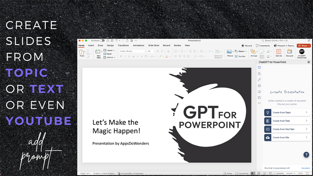Click the Add-ins ribbon icon
This screenshot has width=313, height=176.
coord(279,52)
